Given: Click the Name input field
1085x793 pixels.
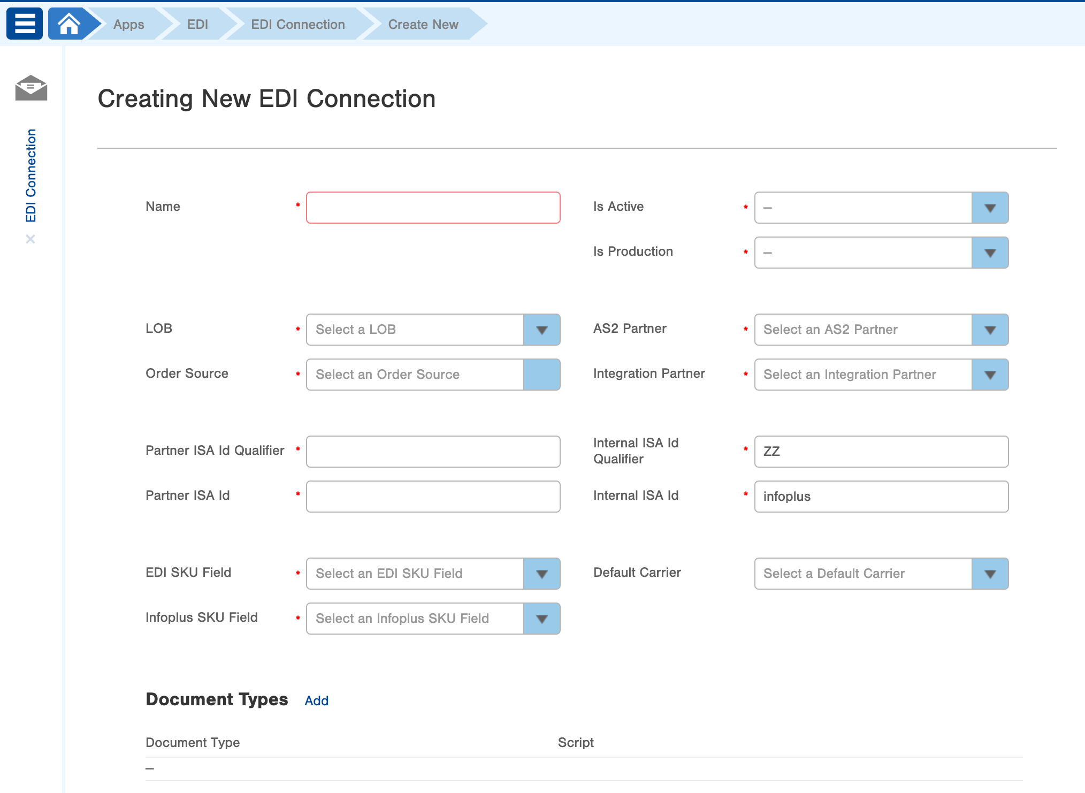Looking at the screenshot, I should click(433, 208).
